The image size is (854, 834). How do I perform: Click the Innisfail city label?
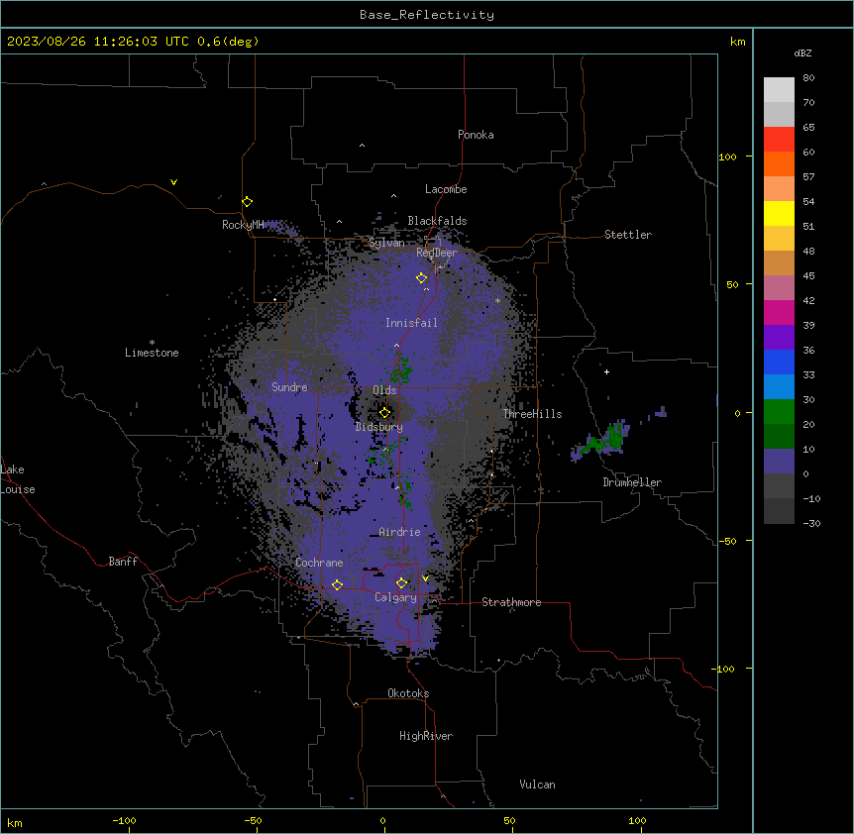[411, 323]
